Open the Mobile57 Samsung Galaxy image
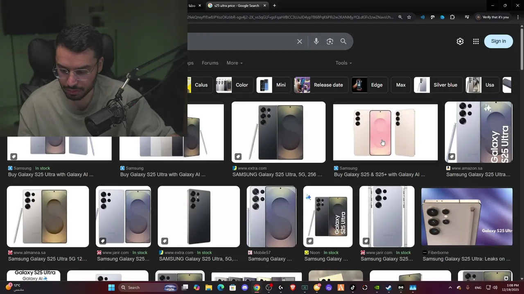The width and height of the screenshot is (524, 294). [x=271, y=216]
